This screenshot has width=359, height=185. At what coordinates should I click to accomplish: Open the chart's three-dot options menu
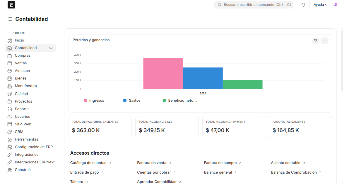click(324, 41)
